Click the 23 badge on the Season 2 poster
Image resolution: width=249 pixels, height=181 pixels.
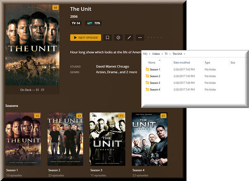point(79,116)
